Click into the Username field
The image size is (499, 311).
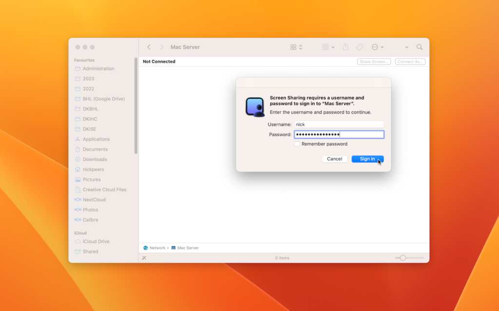(339, 124)
